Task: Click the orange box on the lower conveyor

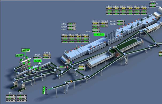Action: 71,81
